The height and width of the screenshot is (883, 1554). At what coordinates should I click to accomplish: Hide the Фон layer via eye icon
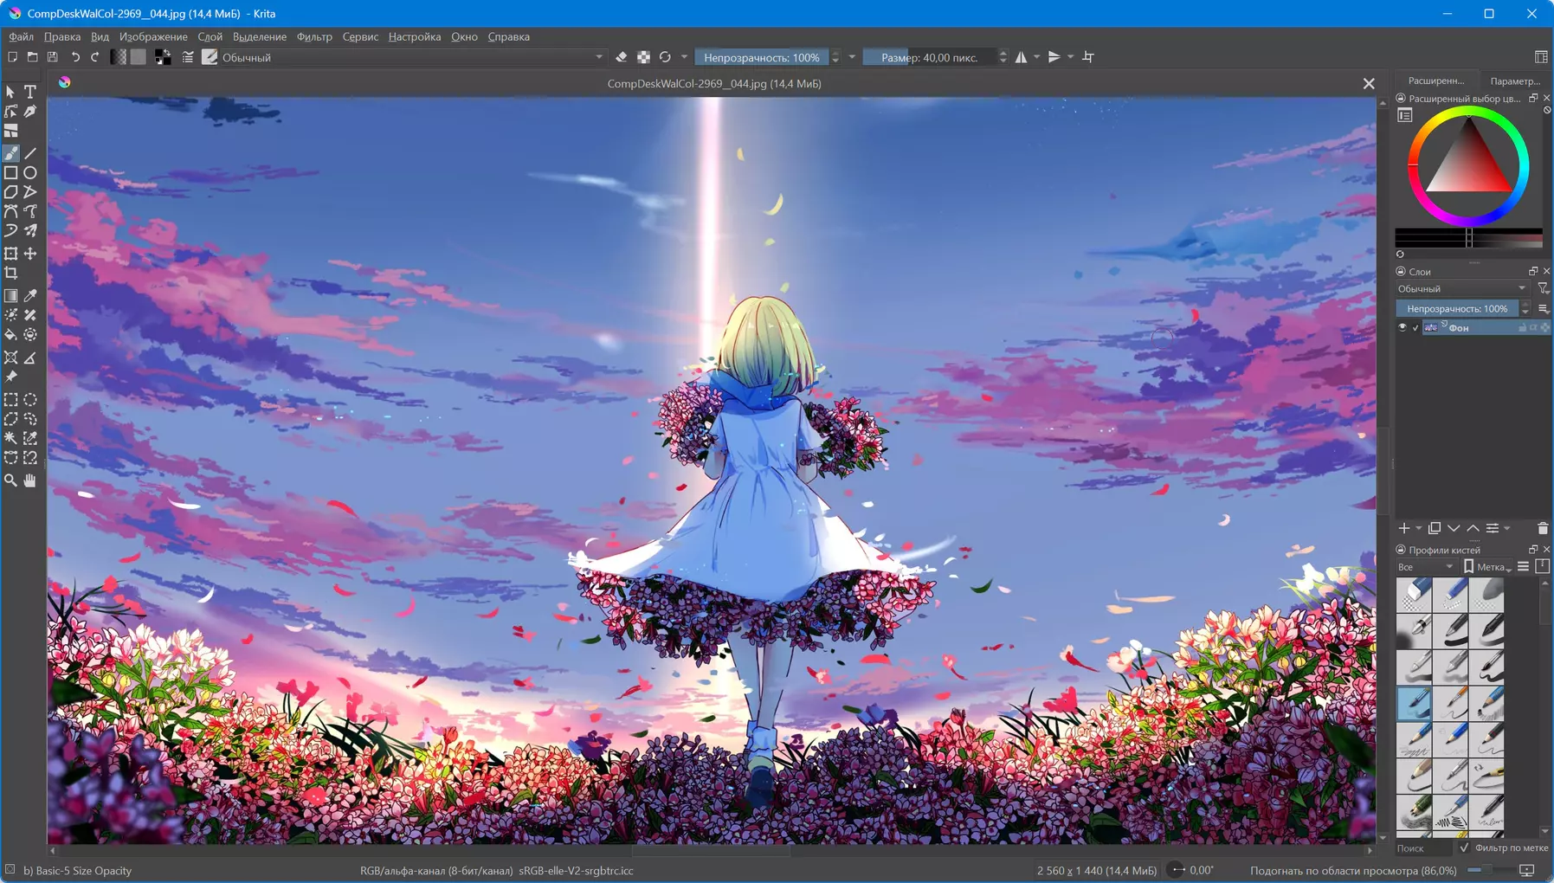[1402, 327]
